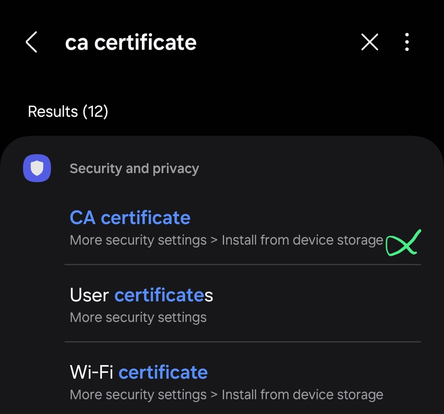Open the three-dot more options menu
444x414 pixels.
(407, 42)
